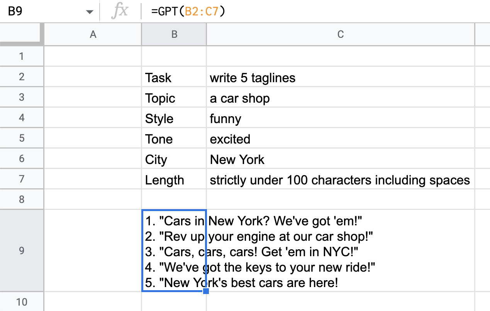Image resolution: width=490 pixels, height=311 pixels.
Task: Select the taglines output cell B9
Action: [174, 251]
